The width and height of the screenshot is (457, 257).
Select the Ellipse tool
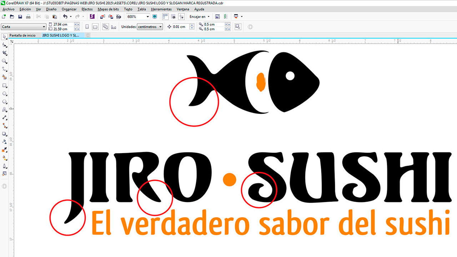[x=4, y=94]
